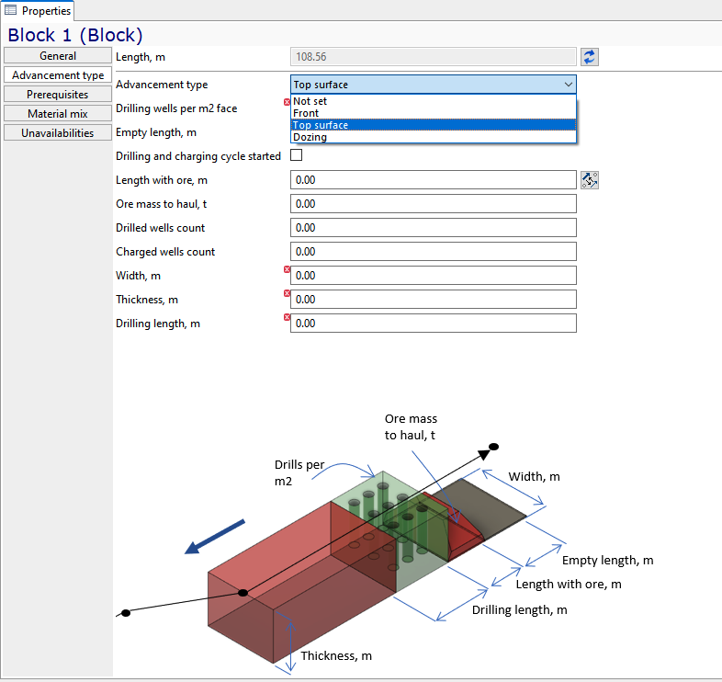This screenshot has width=722, height=682.
Task: Open the Material mix section
Action: click(x=58, y=114)
